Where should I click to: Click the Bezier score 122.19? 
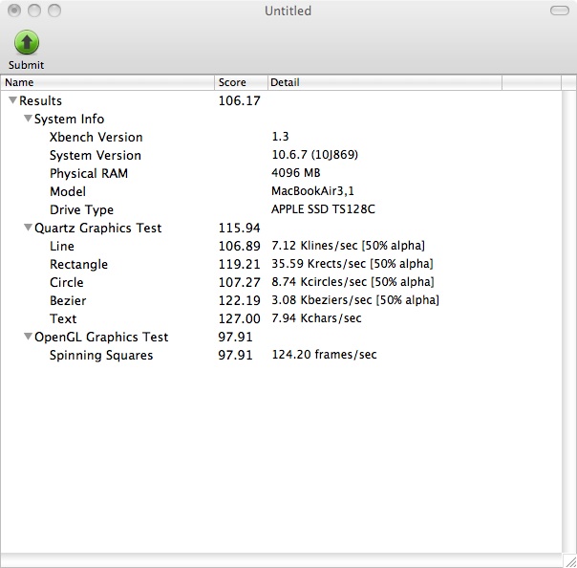[x=239, y=300]
